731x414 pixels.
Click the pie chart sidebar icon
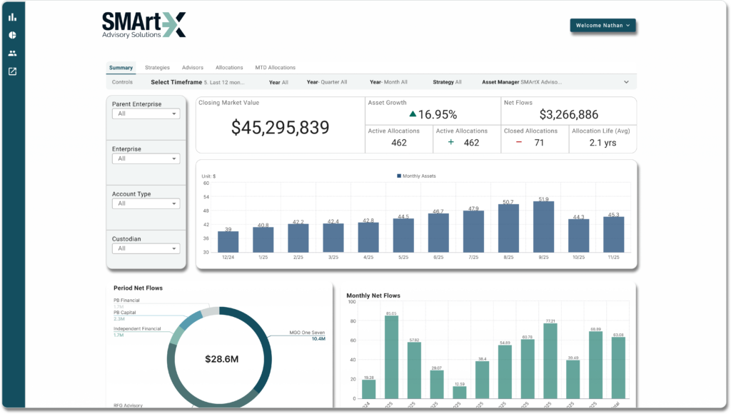(x=12, y=35)
